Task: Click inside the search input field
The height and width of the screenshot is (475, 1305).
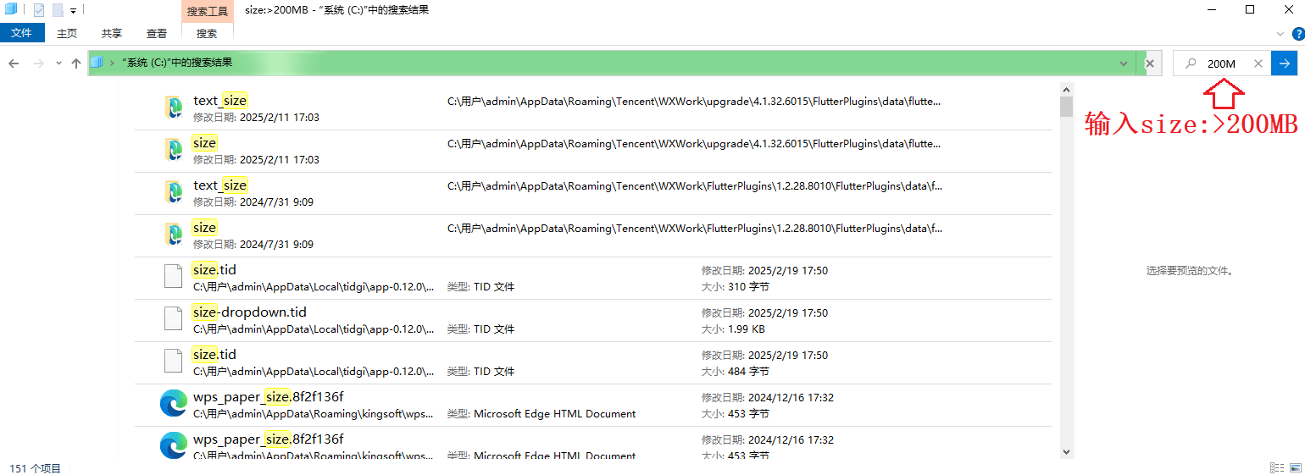Action: (1224, 64)
